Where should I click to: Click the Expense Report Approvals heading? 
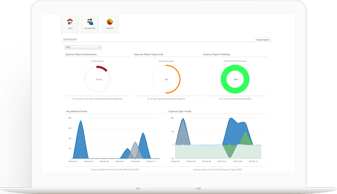[x=148, y=54]
